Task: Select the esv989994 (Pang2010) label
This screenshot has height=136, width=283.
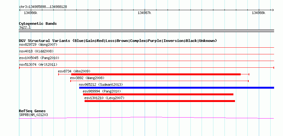Action: point(102,91)
